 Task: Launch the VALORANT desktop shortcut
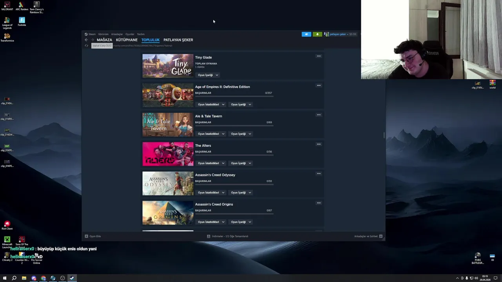(7, 6)
